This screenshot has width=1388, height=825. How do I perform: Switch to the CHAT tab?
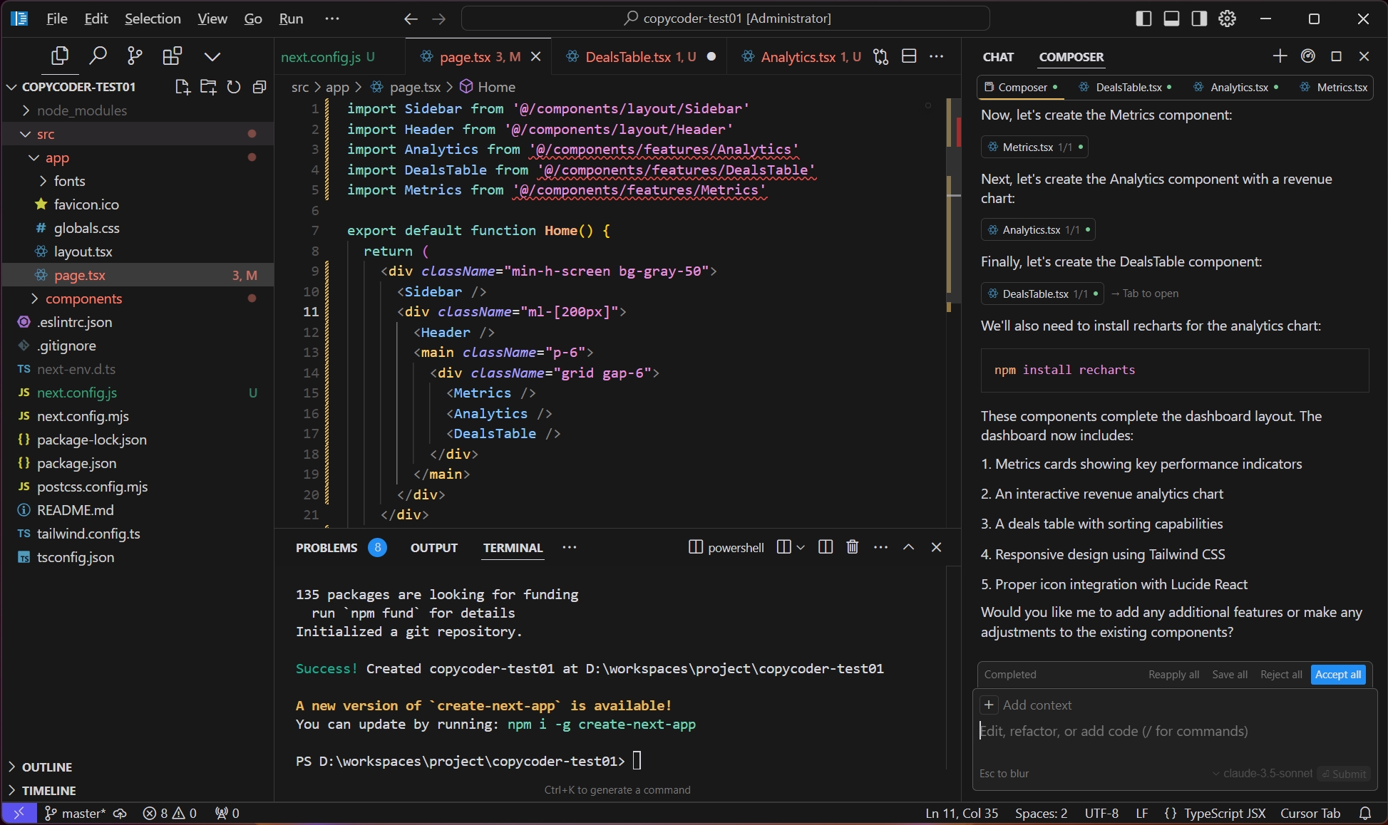click(x=998, y=57)
